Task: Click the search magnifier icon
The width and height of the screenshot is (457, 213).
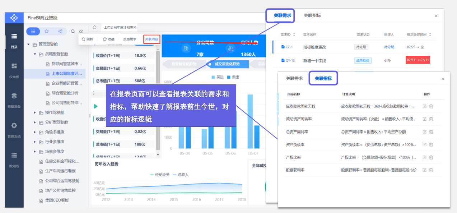Action: [73, 31]
